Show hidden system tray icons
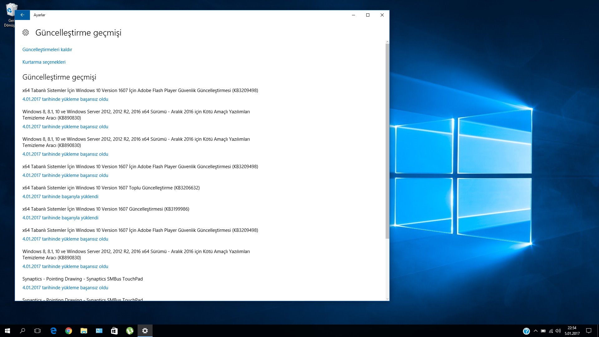Viewport: 599px width, 337px height. click(536, 331)
